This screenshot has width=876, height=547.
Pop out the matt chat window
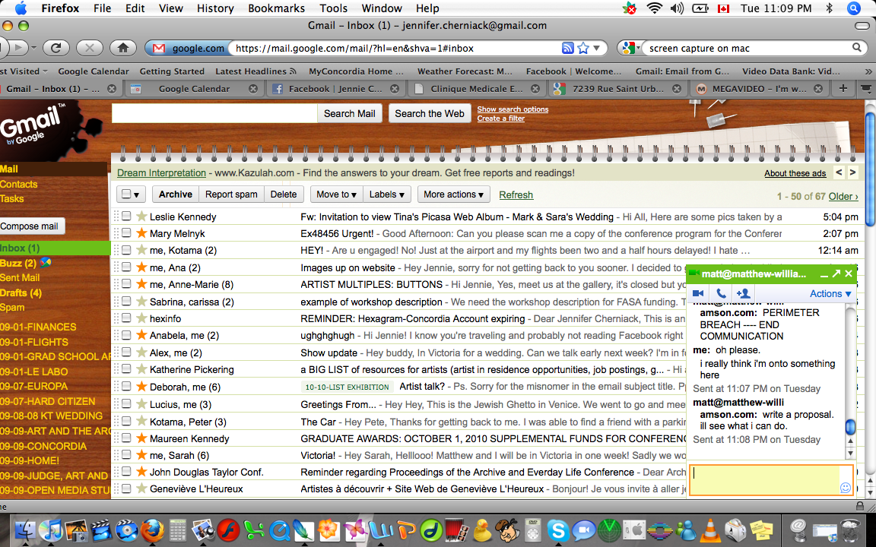836,273
